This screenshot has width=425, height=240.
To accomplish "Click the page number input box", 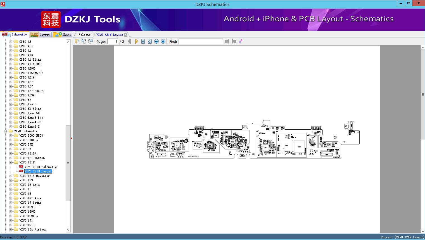I will point(113,41).
